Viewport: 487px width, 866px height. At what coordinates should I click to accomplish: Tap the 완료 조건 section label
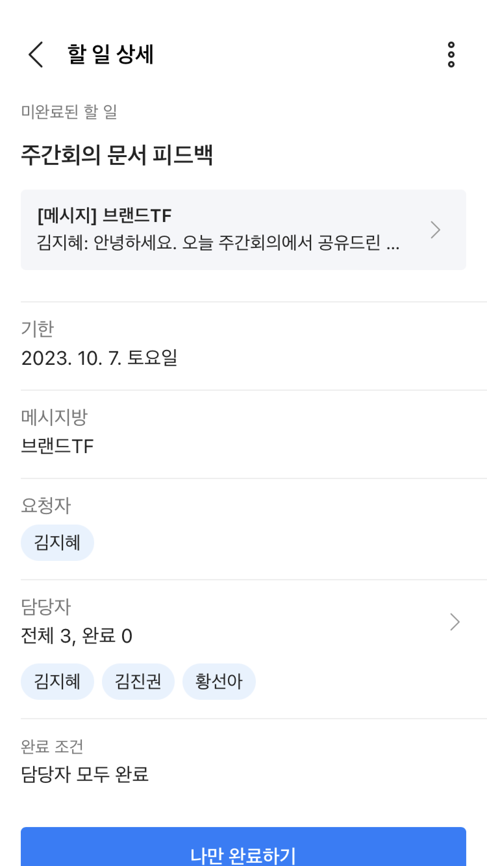pos(52,746)
